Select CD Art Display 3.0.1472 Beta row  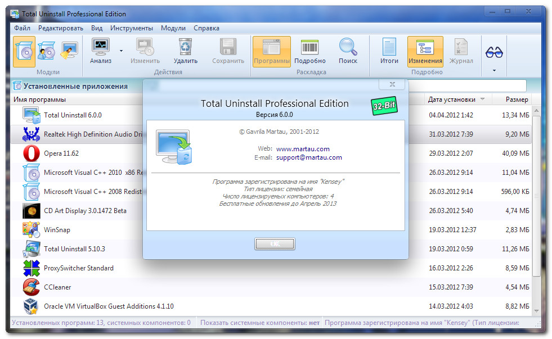(x=270, y=211)
